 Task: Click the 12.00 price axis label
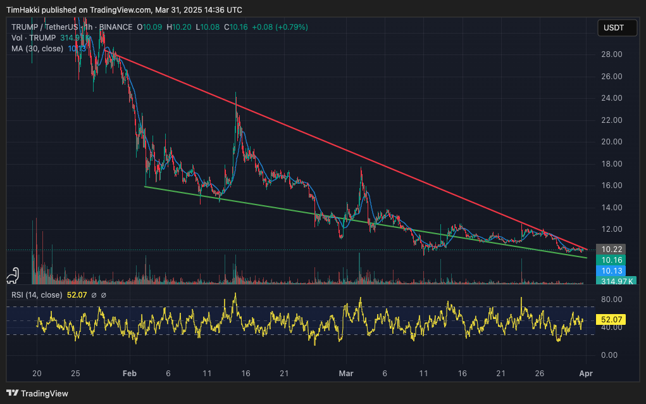[x=612, y=229]
